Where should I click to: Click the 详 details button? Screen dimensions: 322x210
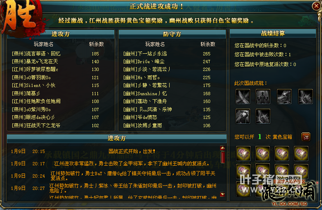pyautogui.click(x=306, y=137)
